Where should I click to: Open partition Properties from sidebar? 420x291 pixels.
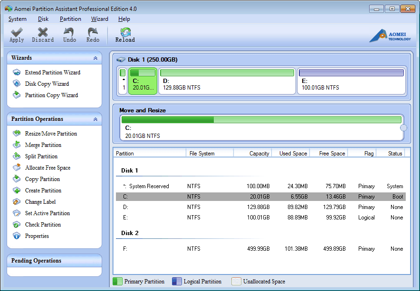coord(37,236)
